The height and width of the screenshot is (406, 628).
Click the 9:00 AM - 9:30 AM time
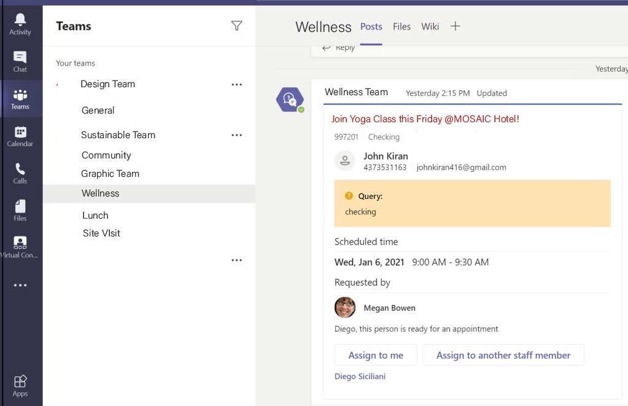point(450,262)
